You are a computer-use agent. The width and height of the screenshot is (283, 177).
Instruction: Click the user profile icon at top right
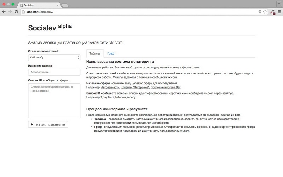tap(279, 4)
